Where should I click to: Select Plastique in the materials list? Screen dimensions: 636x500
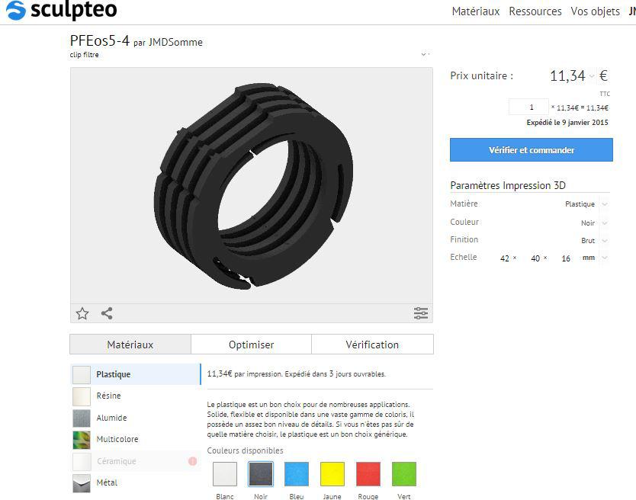point(136,374)
